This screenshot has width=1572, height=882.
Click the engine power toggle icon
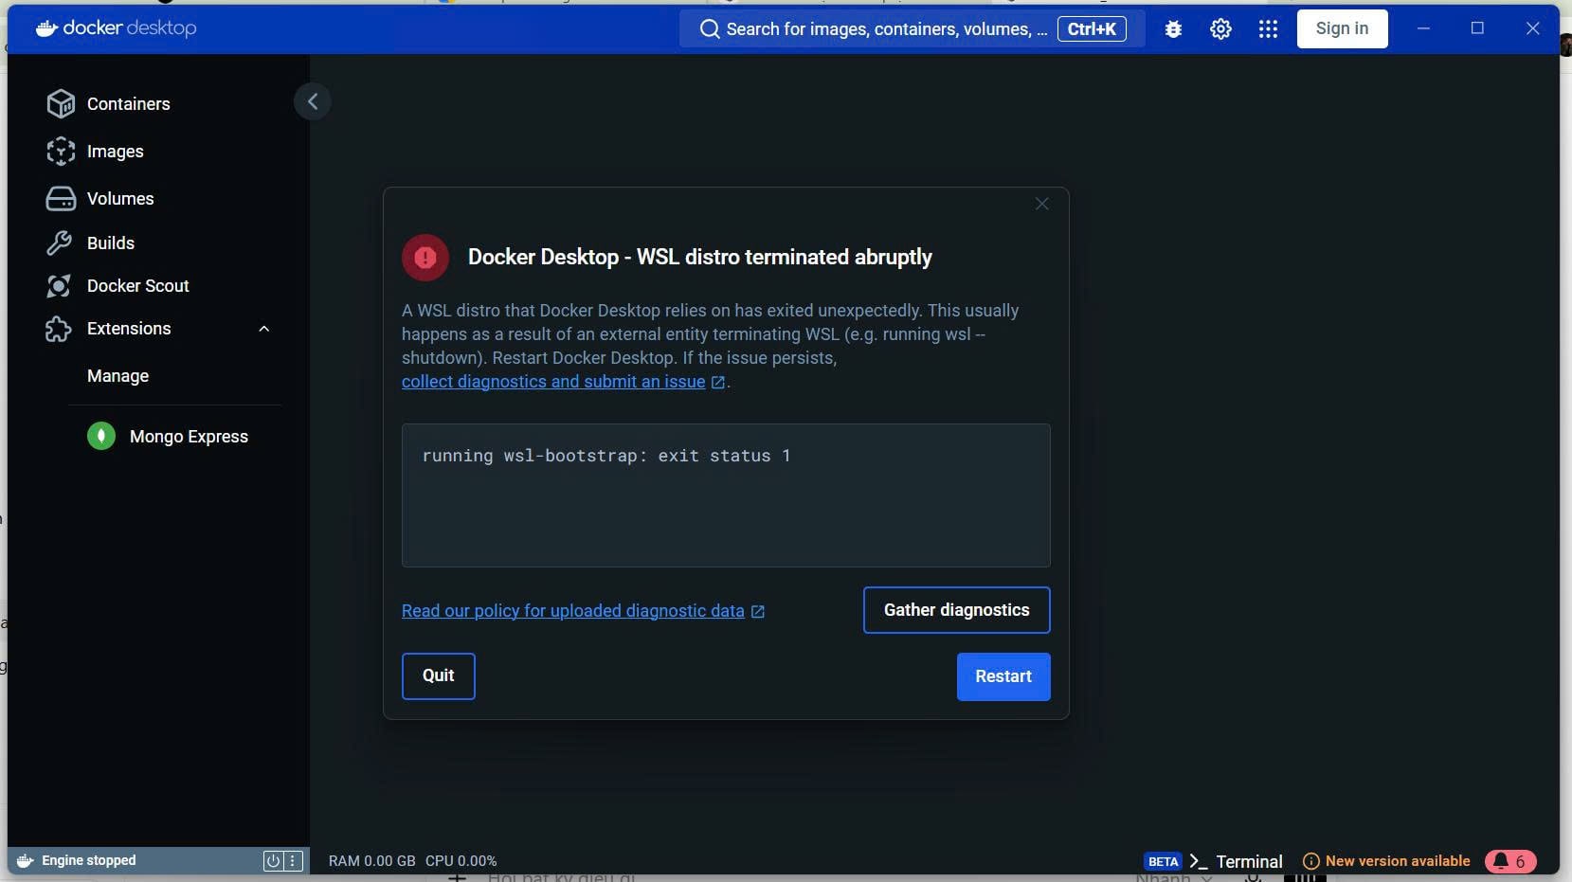[273, 861]
